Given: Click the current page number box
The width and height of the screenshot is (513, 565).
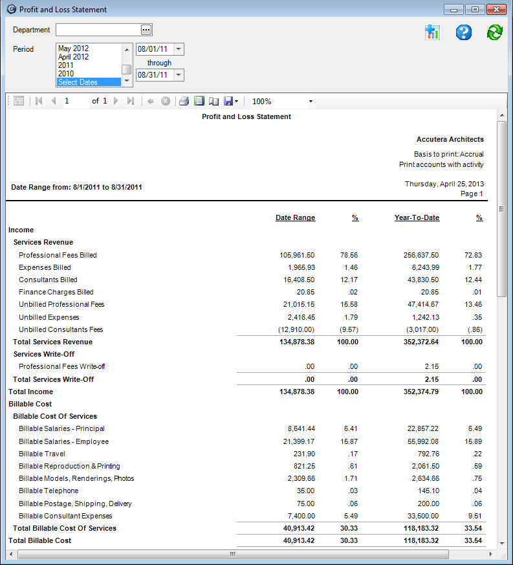Looking at the screenshot, I should (75, 101).
